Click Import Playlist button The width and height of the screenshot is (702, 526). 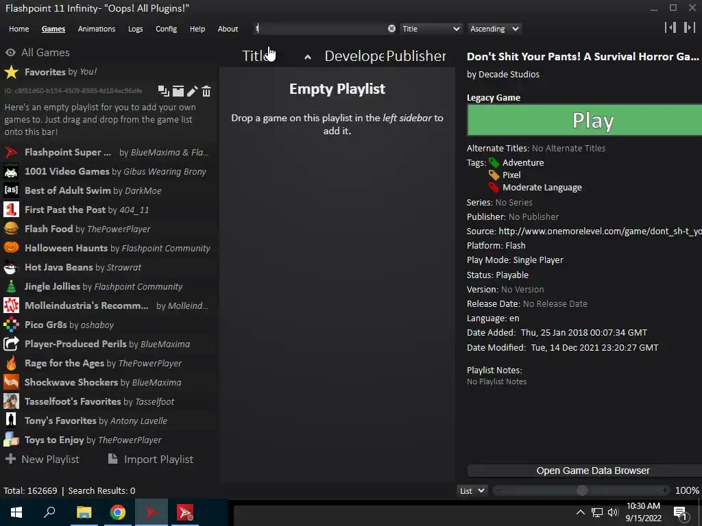coord(151,460)
